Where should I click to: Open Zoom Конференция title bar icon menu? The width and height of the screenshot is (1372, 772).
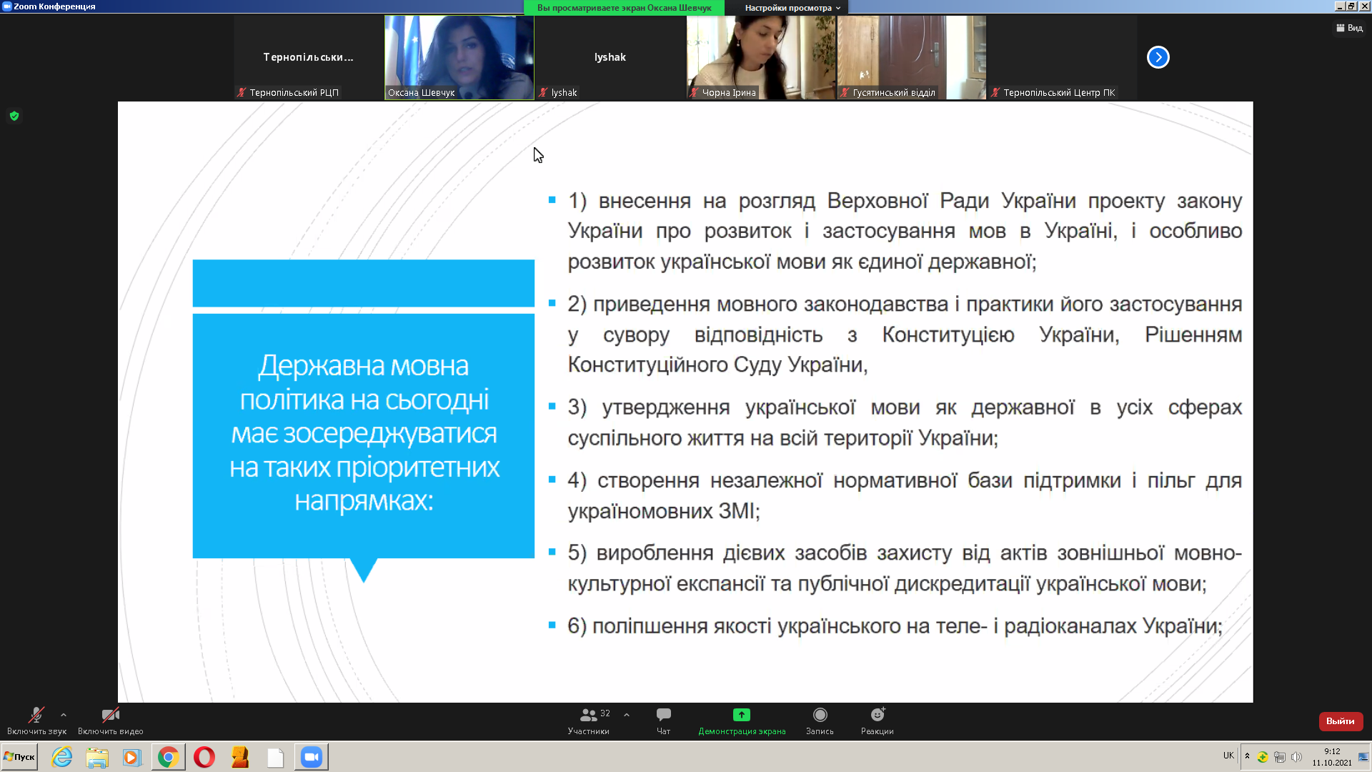[x=7, y=6]
